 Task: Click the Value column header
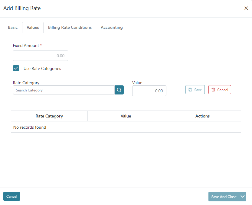coord(126,116)
